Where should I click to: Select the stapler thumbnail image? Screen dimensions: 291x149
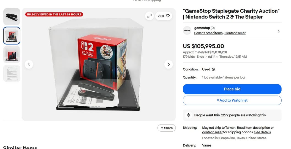click(x=12, y=17)
